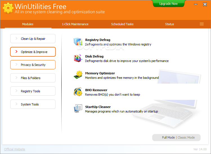Open Files & Folders category
The width and height of the screenshot is (211, 154).
(33, 78)
